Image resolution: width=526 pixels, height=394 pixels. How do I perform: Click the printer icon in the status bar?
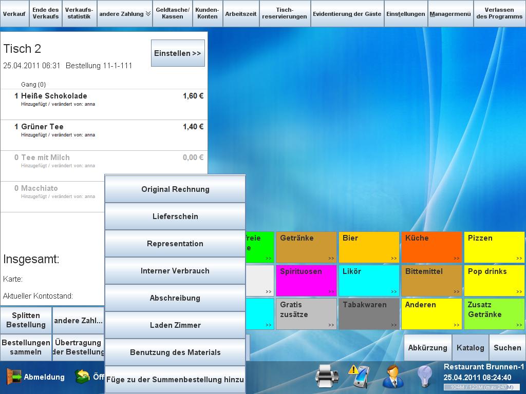(327, 377)
